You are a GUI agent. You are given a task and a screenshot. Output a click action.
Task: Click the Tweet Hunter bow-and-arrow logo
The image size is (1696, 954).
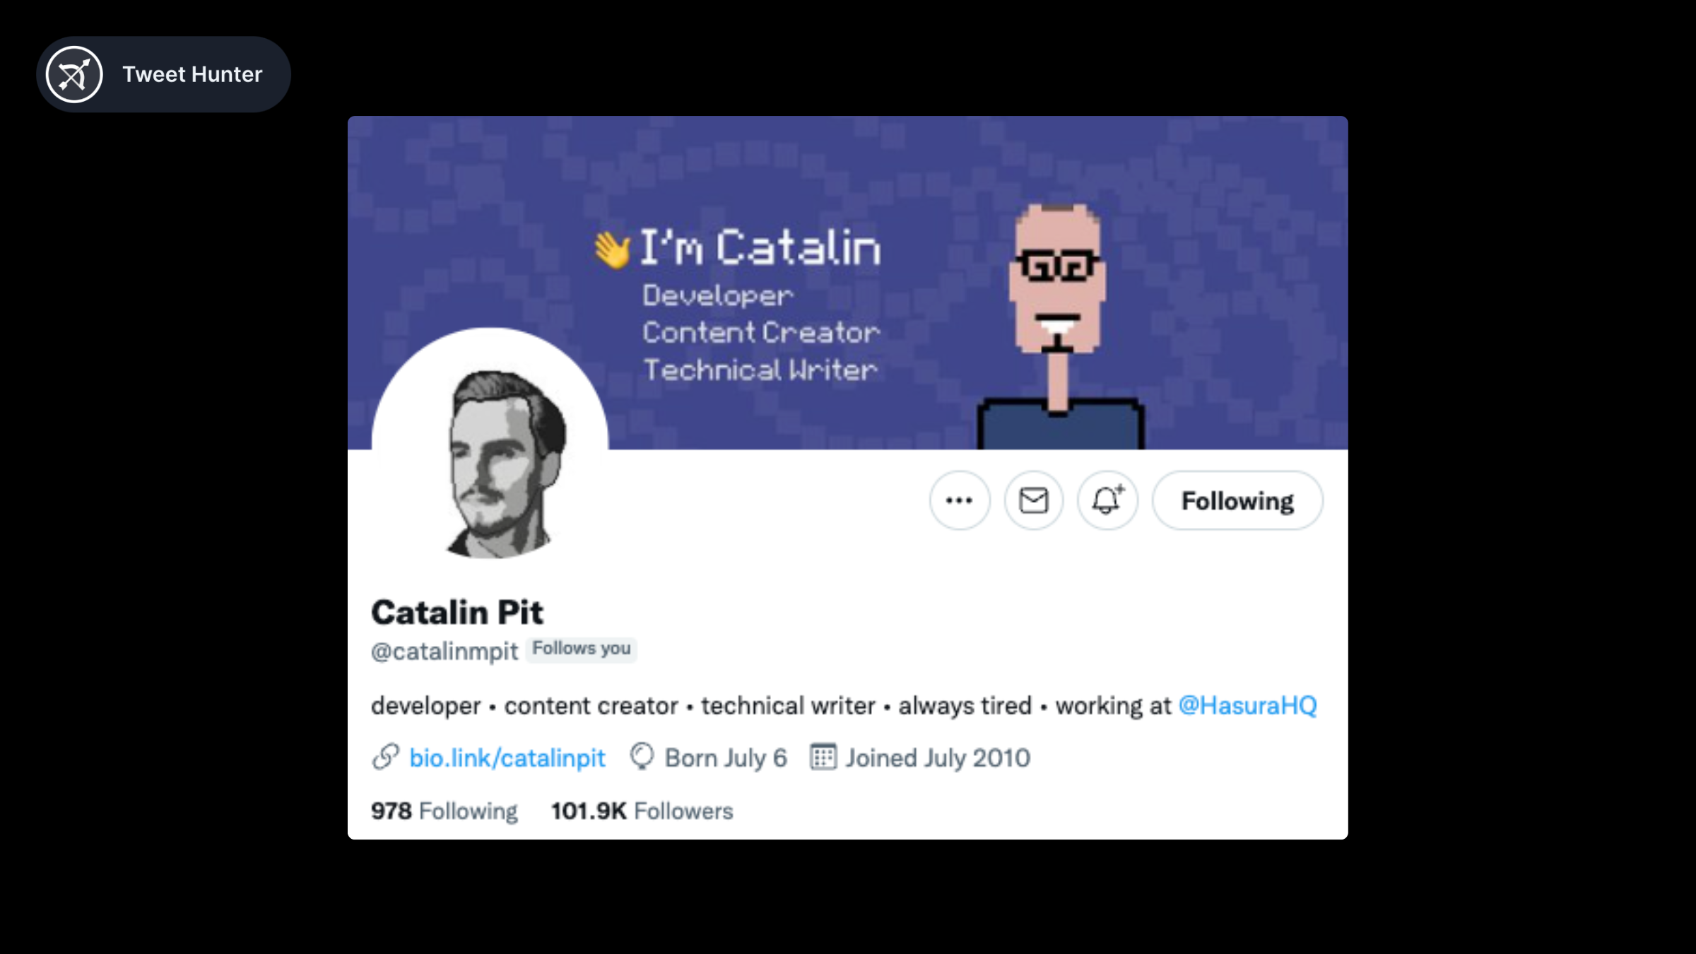point(74,74)
